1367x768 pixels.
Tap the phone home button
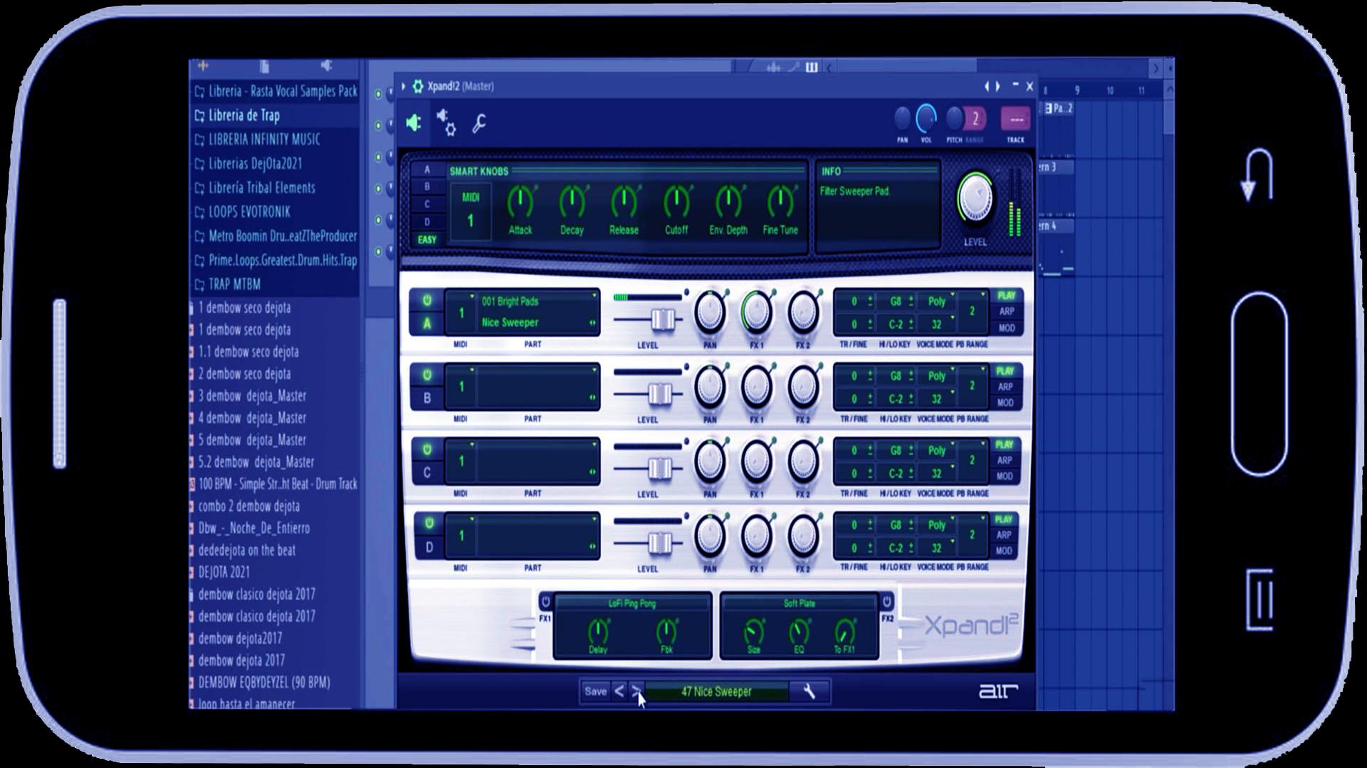point(1259,384)
